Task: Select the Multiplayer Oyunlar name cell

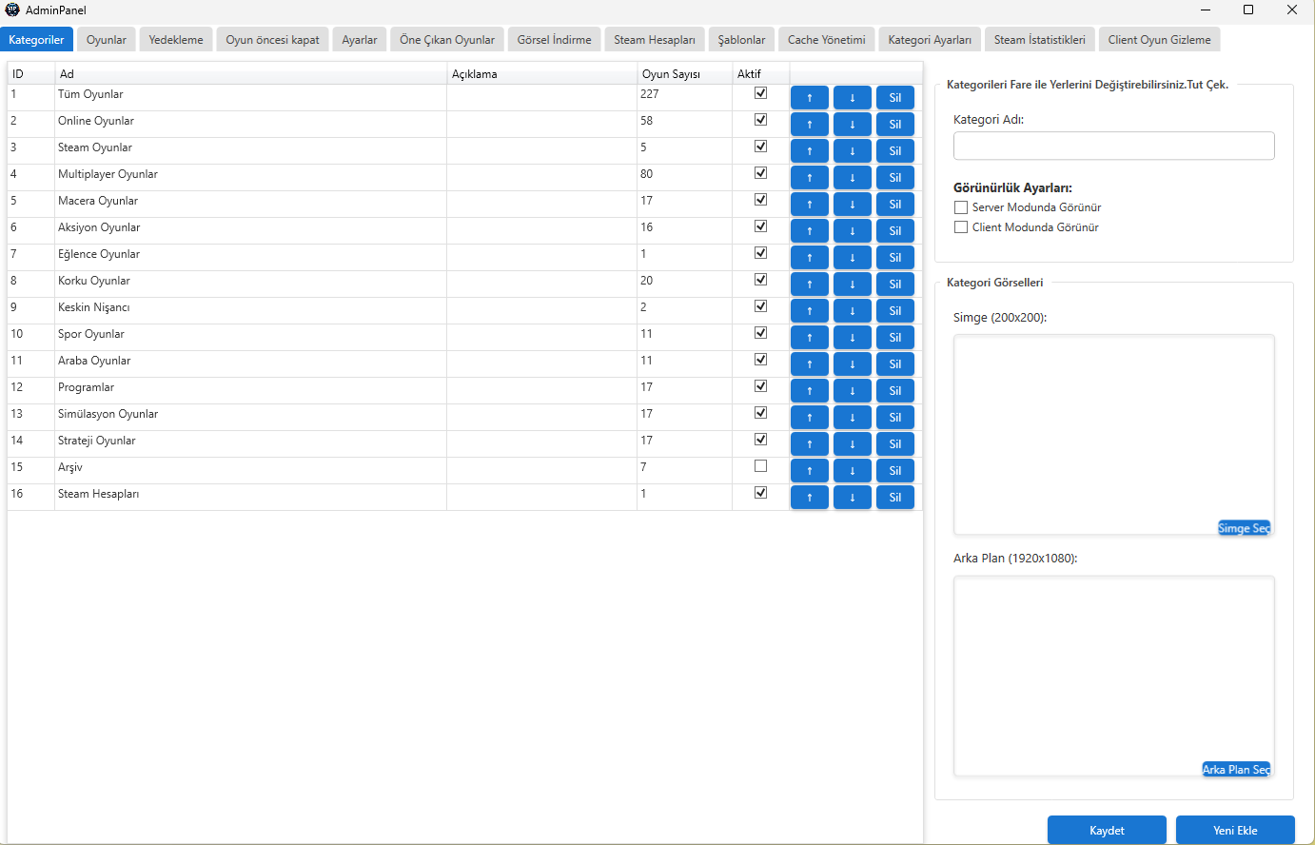Action: [x=251, y=177]
